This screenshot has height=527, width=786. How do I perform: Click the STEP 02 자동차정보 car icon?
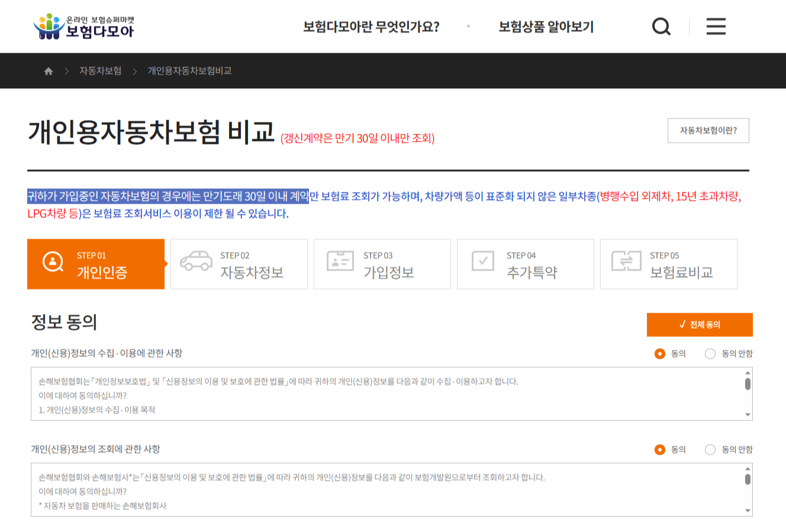pos(197,261)
